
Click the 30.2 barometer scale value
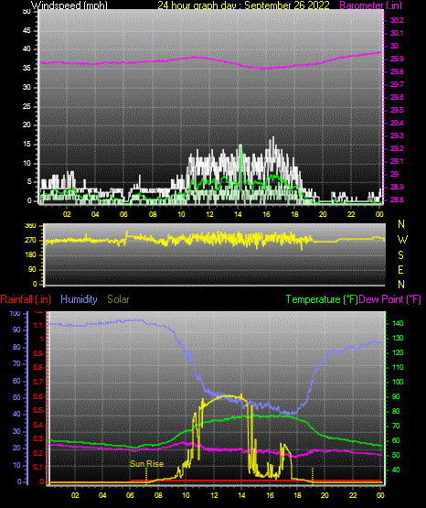(397, 20)
